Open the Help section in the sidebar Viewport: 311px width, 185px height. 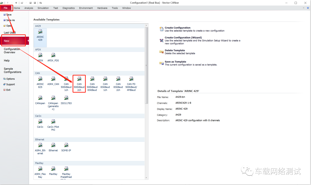point(7,61)
